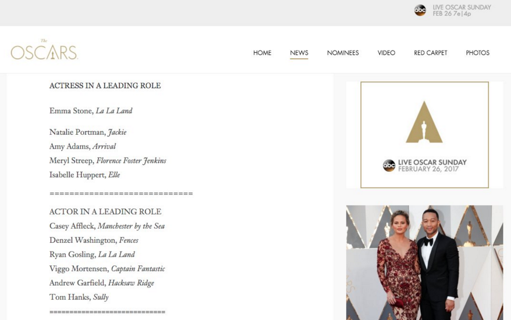Click 'Viggo Mortensen, Captain Fantastic' line
The image size is (511, 320).
pos(107,269)
